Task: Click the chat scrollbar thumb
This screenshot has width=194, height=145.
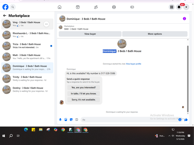Action: (188, 79)
